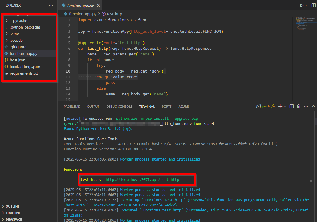Click 'Found Python version 3.11.9' text
317x222 pixels.
tap(98, 129)
